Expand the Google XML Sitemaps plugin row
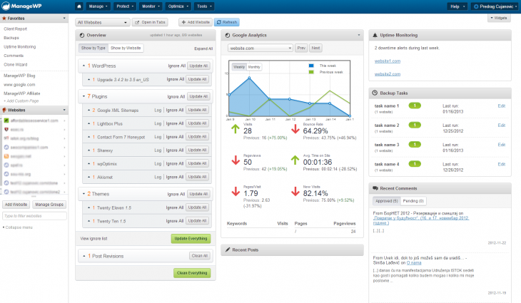This screenshot has height=303, width=521. 88,110
